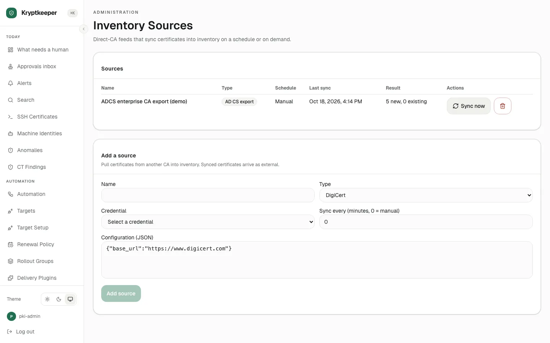This screenshot has height=343, width=550.
Task: Click the AD CS export type badge
Action: point(239,102)
